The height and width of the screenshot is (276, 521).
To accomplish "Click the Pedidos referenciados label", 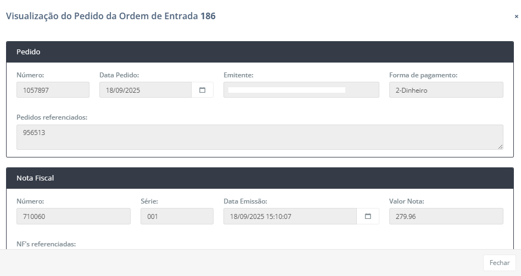I will pyautogui.click(x=52, y=117).
